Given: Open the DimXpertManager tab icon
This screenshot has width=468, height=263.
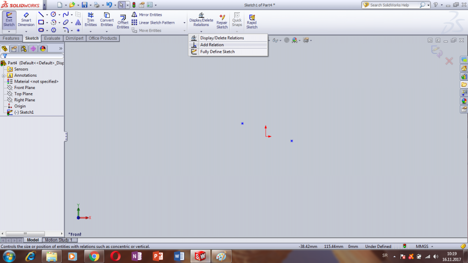Looking at the screenshot, I should click(x=33, y=48).
